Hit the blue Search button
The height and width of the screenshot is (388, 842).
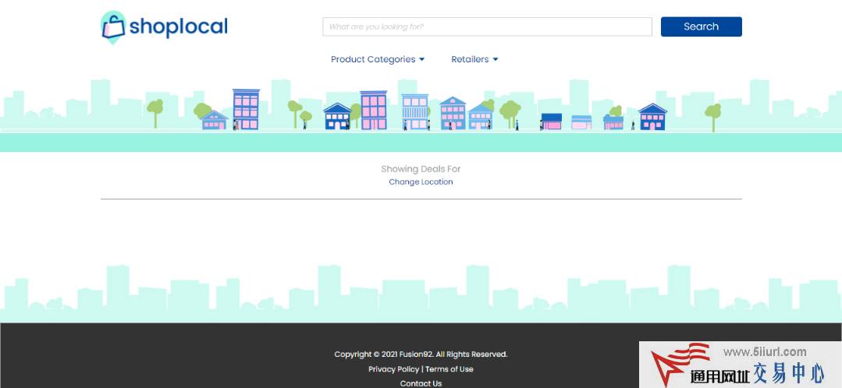pyautogui.click(x=701, y=26)
